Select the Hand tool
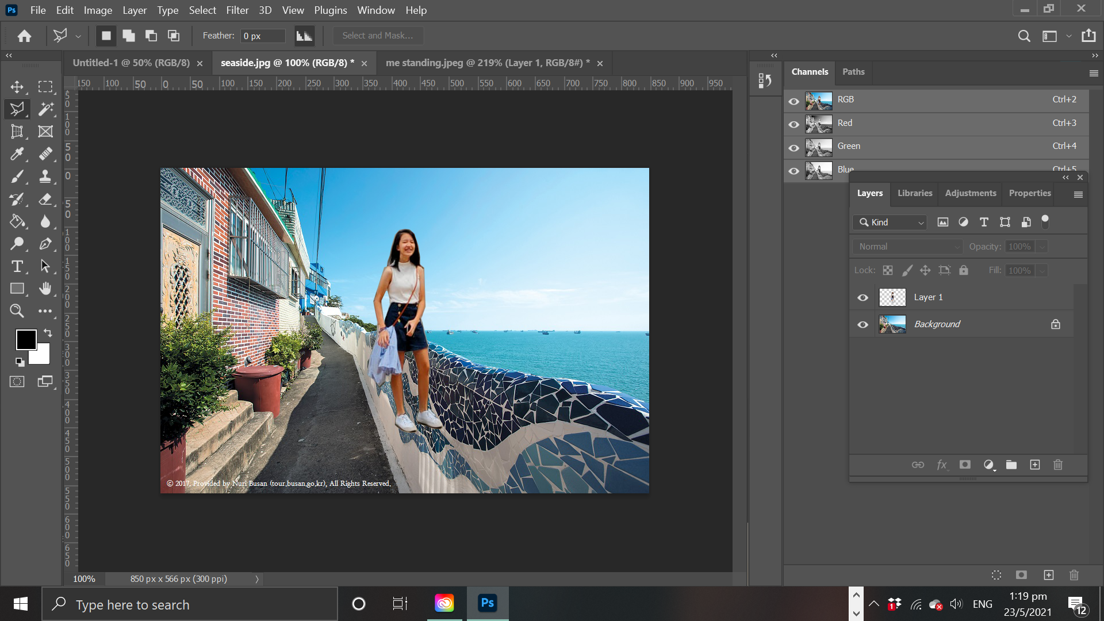The height and width of the screenshot is (621, 1104). pyautogui.click(x=45, y=289)
